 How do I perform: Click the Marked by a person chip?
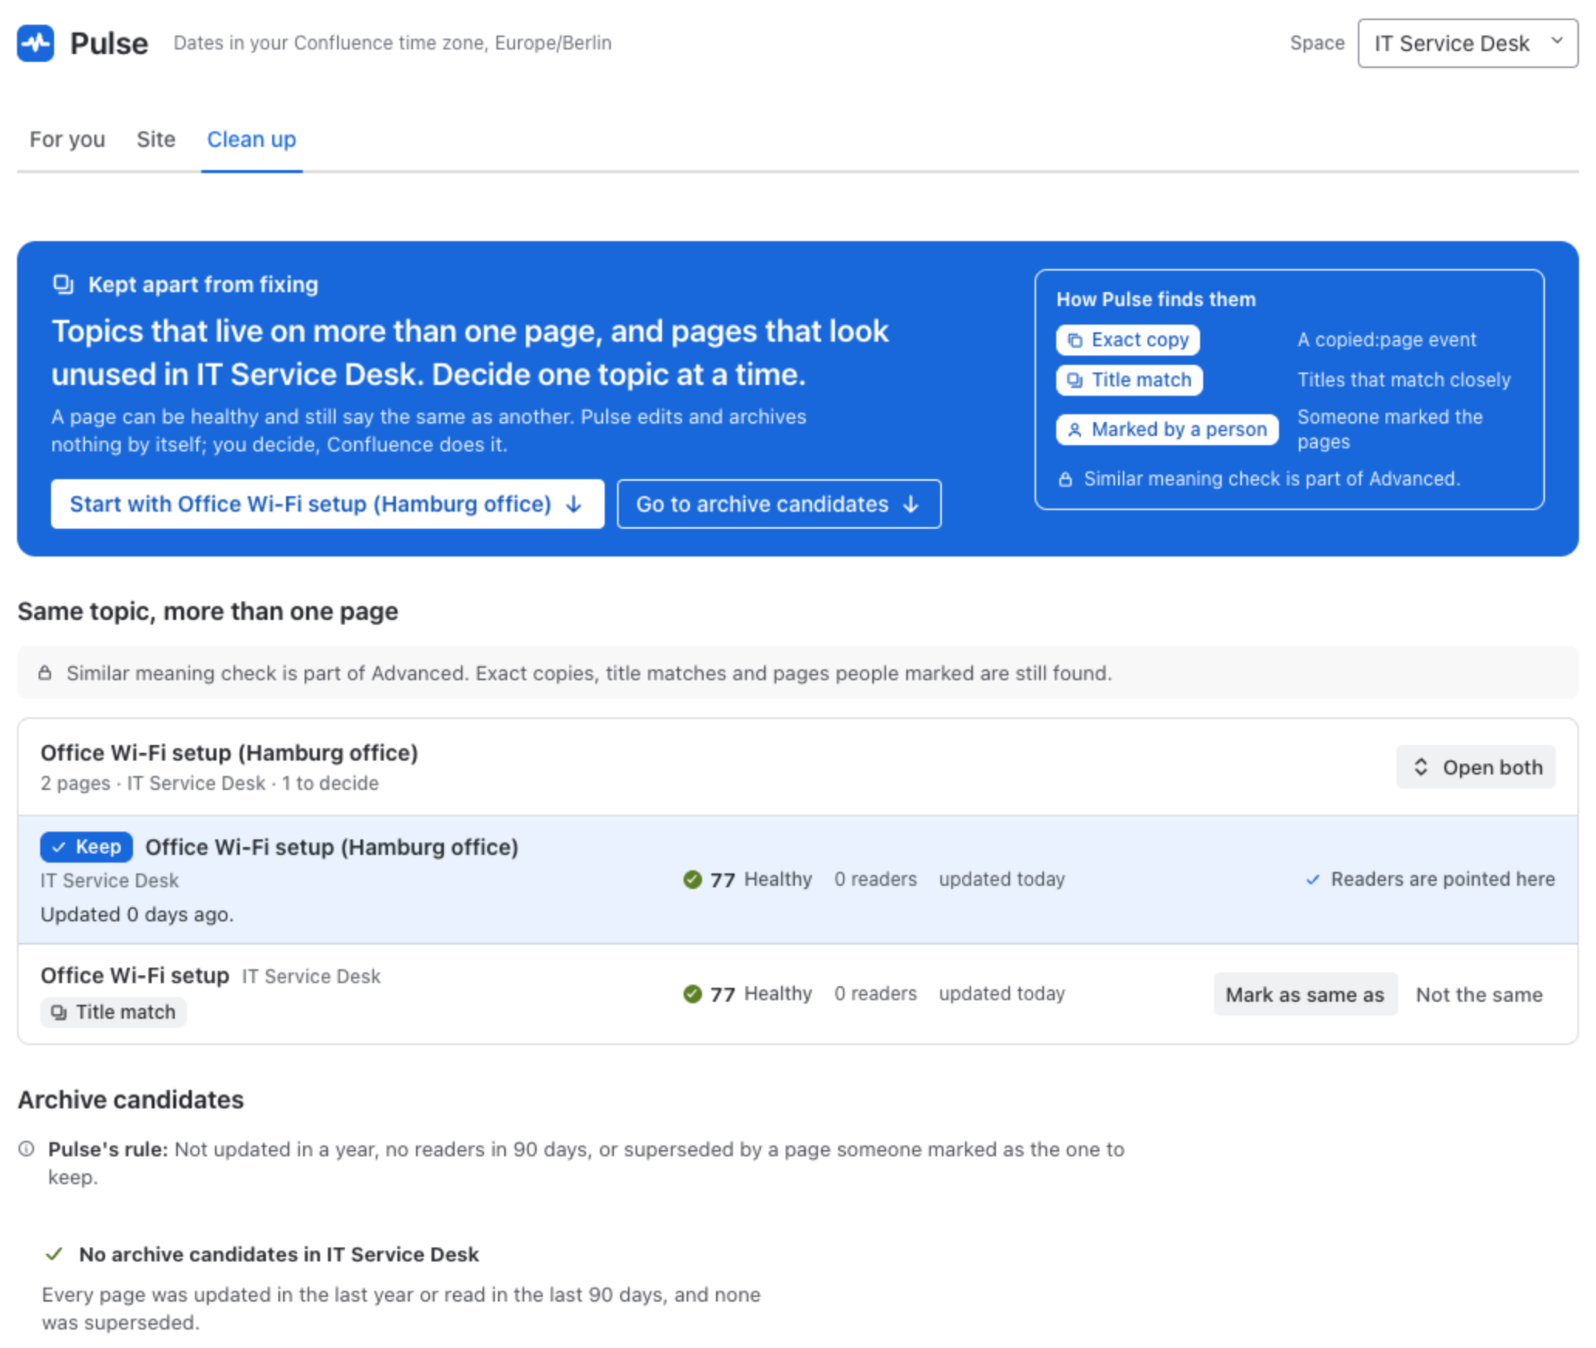(1167, 429)
